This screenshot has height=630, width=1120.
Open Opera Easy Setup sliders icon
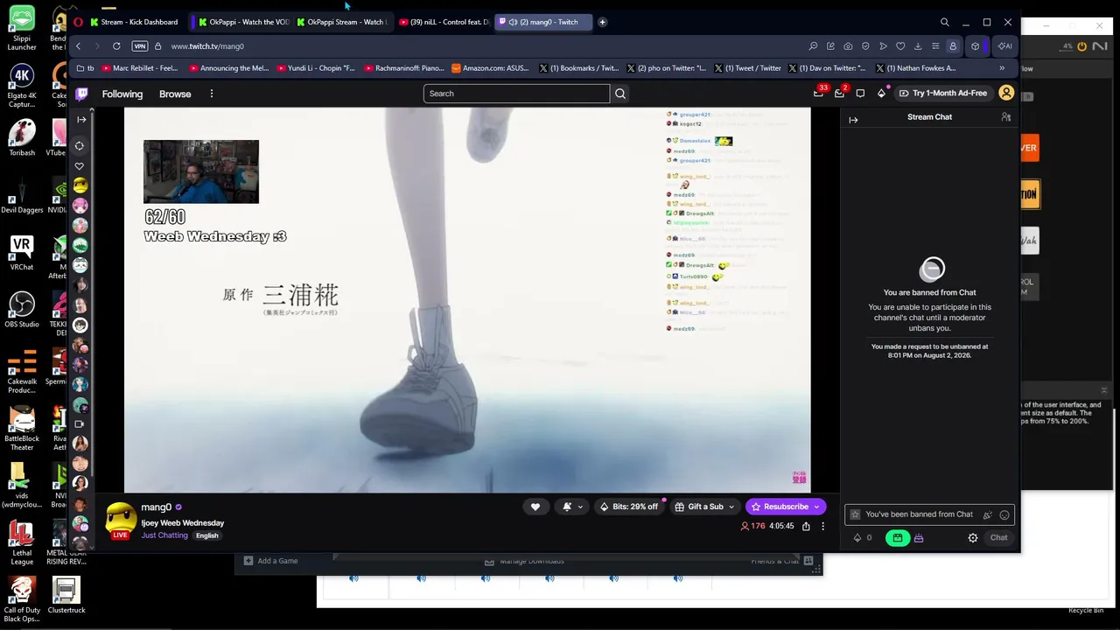tap(935, 46)
